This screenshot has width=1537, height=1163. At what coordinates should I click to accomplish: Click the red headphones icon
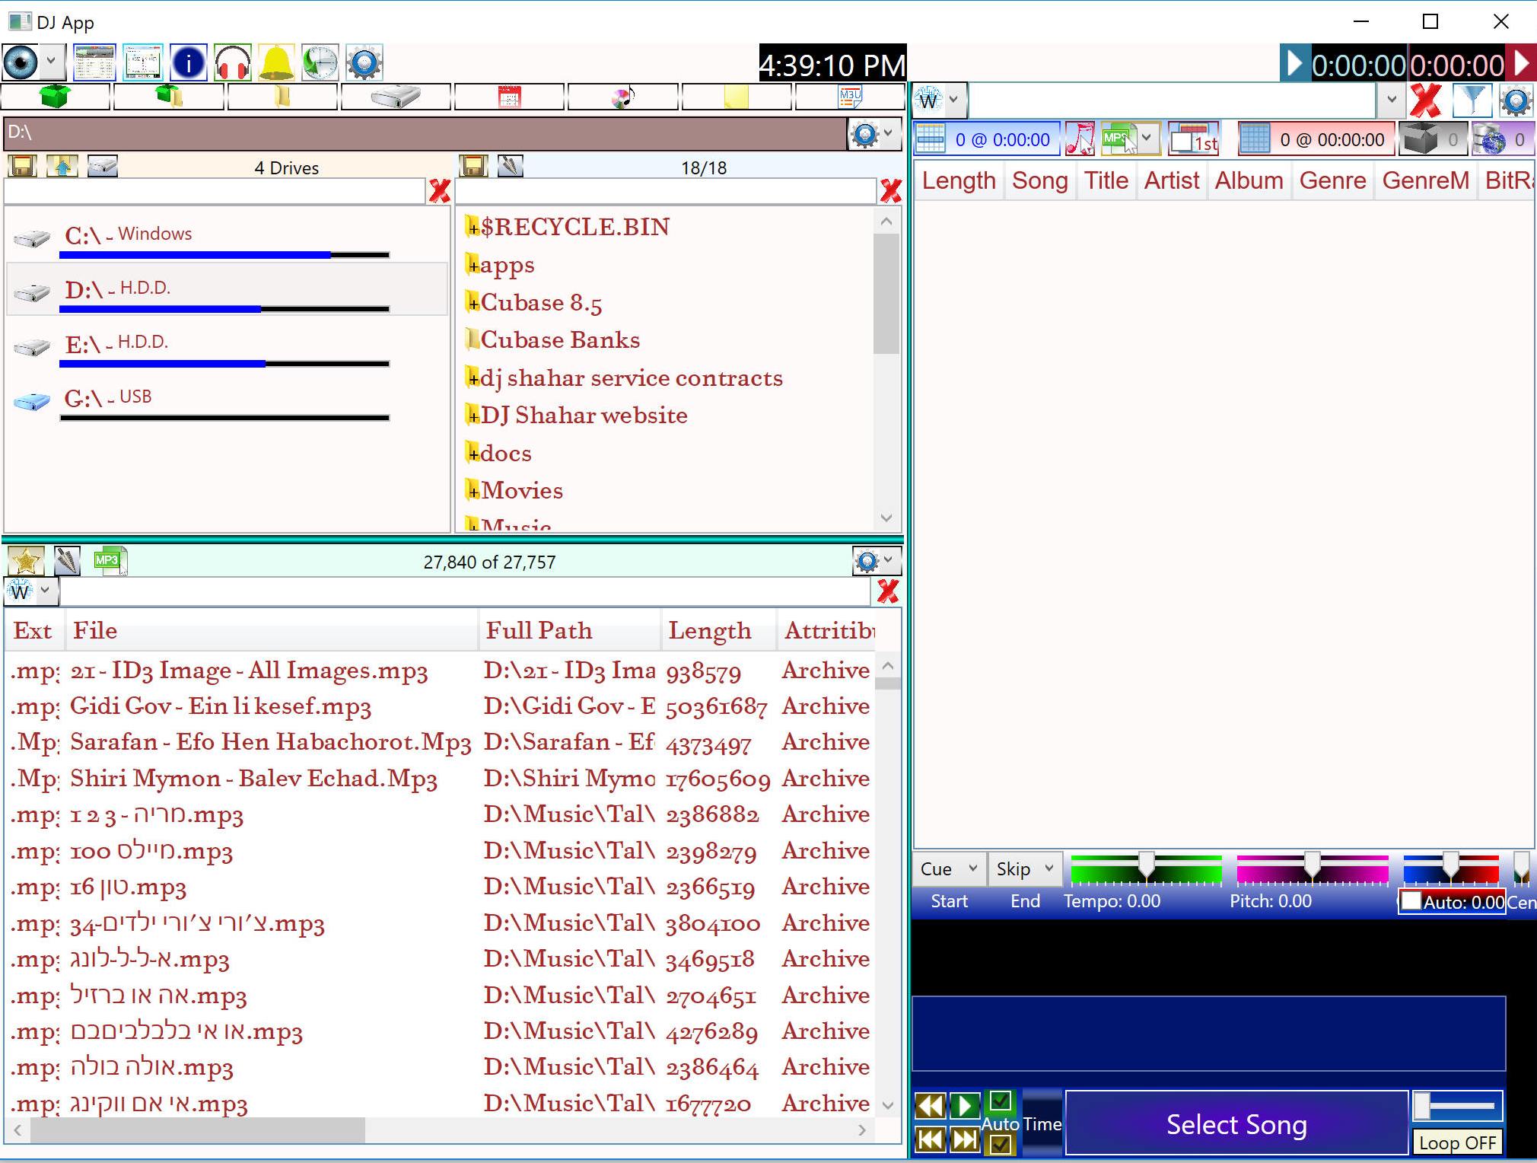[233, 62]
